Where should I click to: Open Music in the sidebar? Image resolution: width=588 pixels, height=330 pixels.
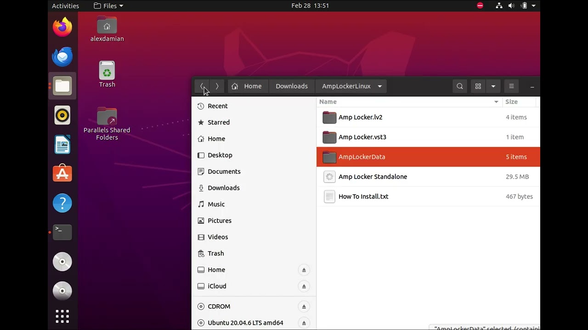click(x=254, y=204)
